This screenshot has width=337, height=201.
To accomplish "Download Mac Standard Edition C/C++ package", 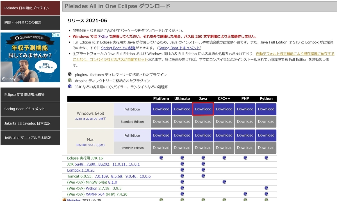I will tap(224, 148).
